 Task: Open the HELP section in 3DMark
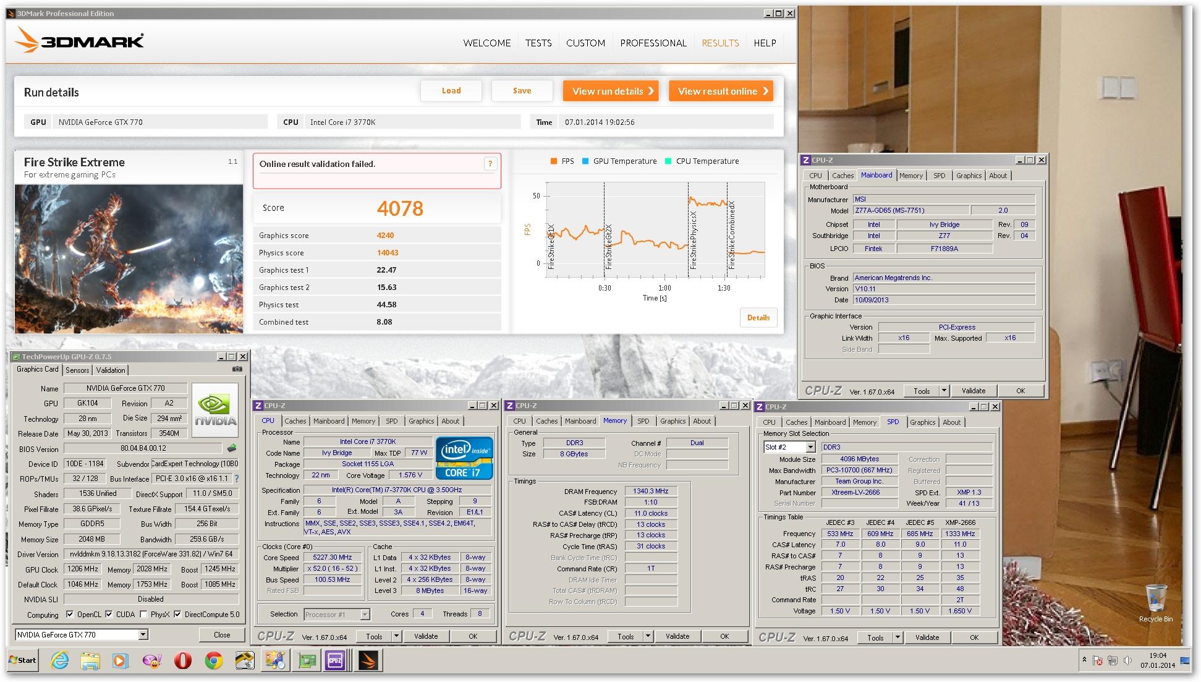(765, 43)
